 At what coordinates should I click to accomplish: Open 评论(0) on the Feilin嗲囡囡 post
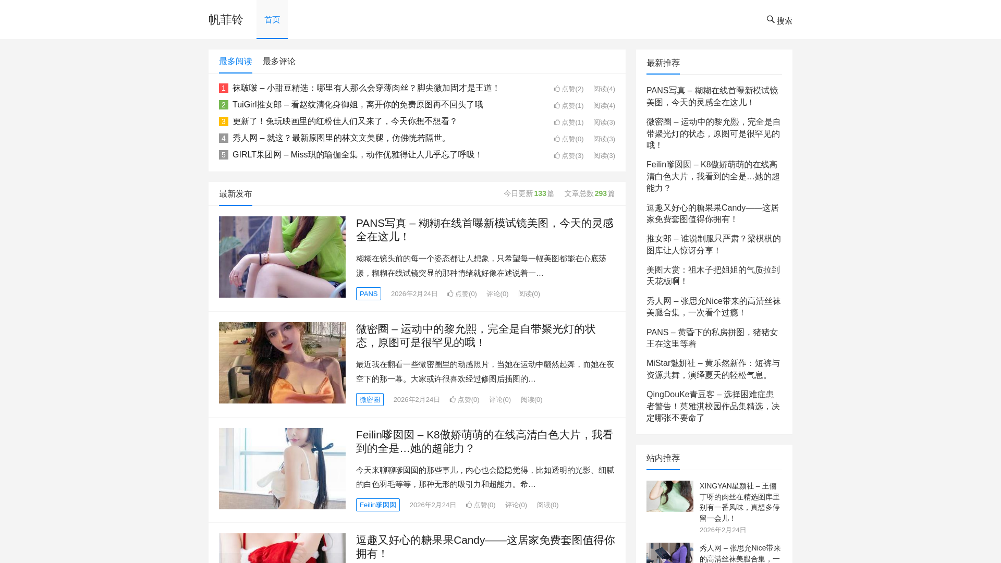pos(516,505)
